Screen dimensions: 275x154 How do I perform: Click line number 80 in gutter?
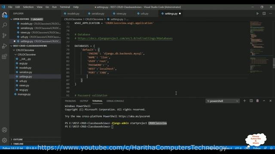[68, 53]
